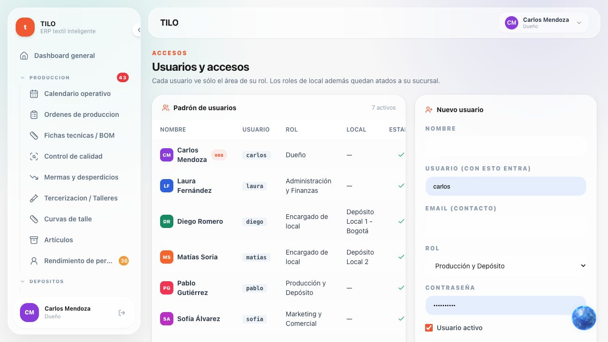
Task: Click the CM avatar in user table
Action: (x=167, y=155)
